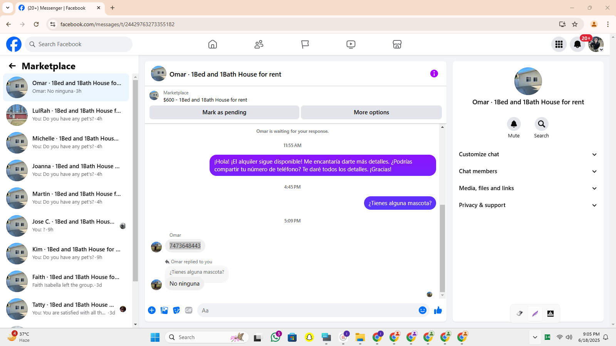Screen dimensions: 616x346
Task: Open the Facebook menu grid icon
Action: pos(559,44)
